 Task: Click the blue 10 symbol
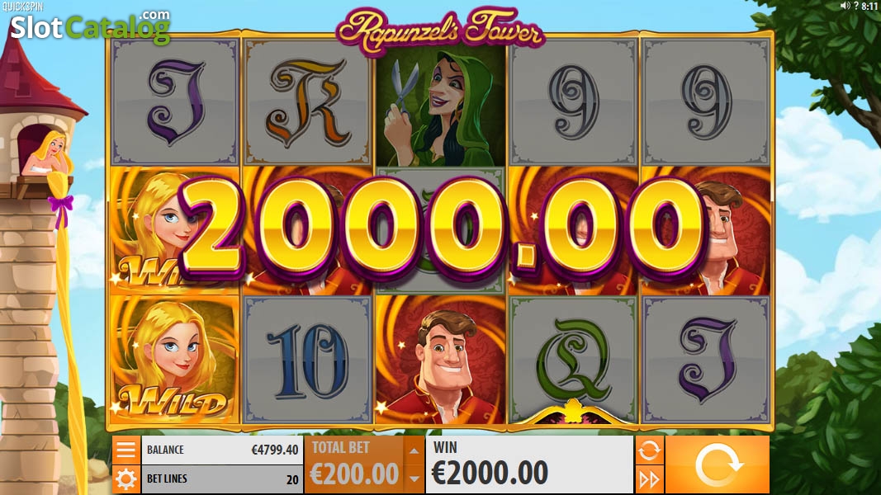coord(307,360)
